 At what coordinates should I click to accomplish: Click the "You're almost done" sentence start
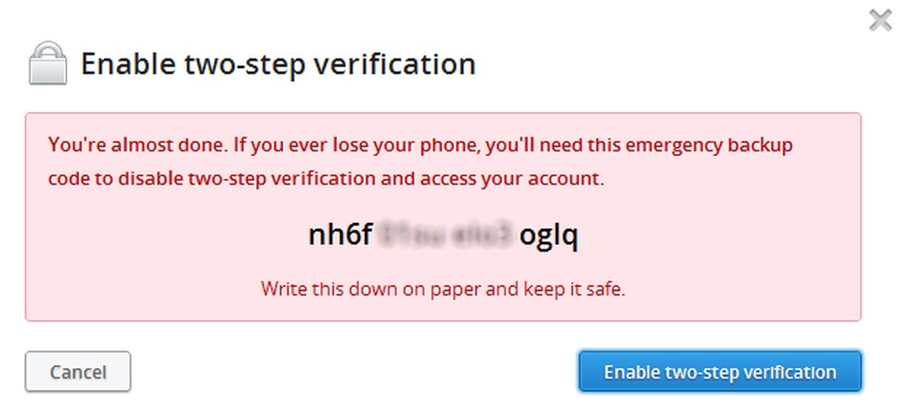118,145
